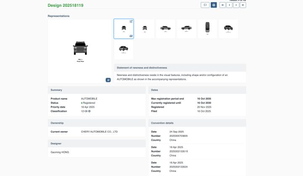Select the top-view car thumbnail
Image resolution: width=303 pixels, height=176 pixels.
(x=207, y=29)
